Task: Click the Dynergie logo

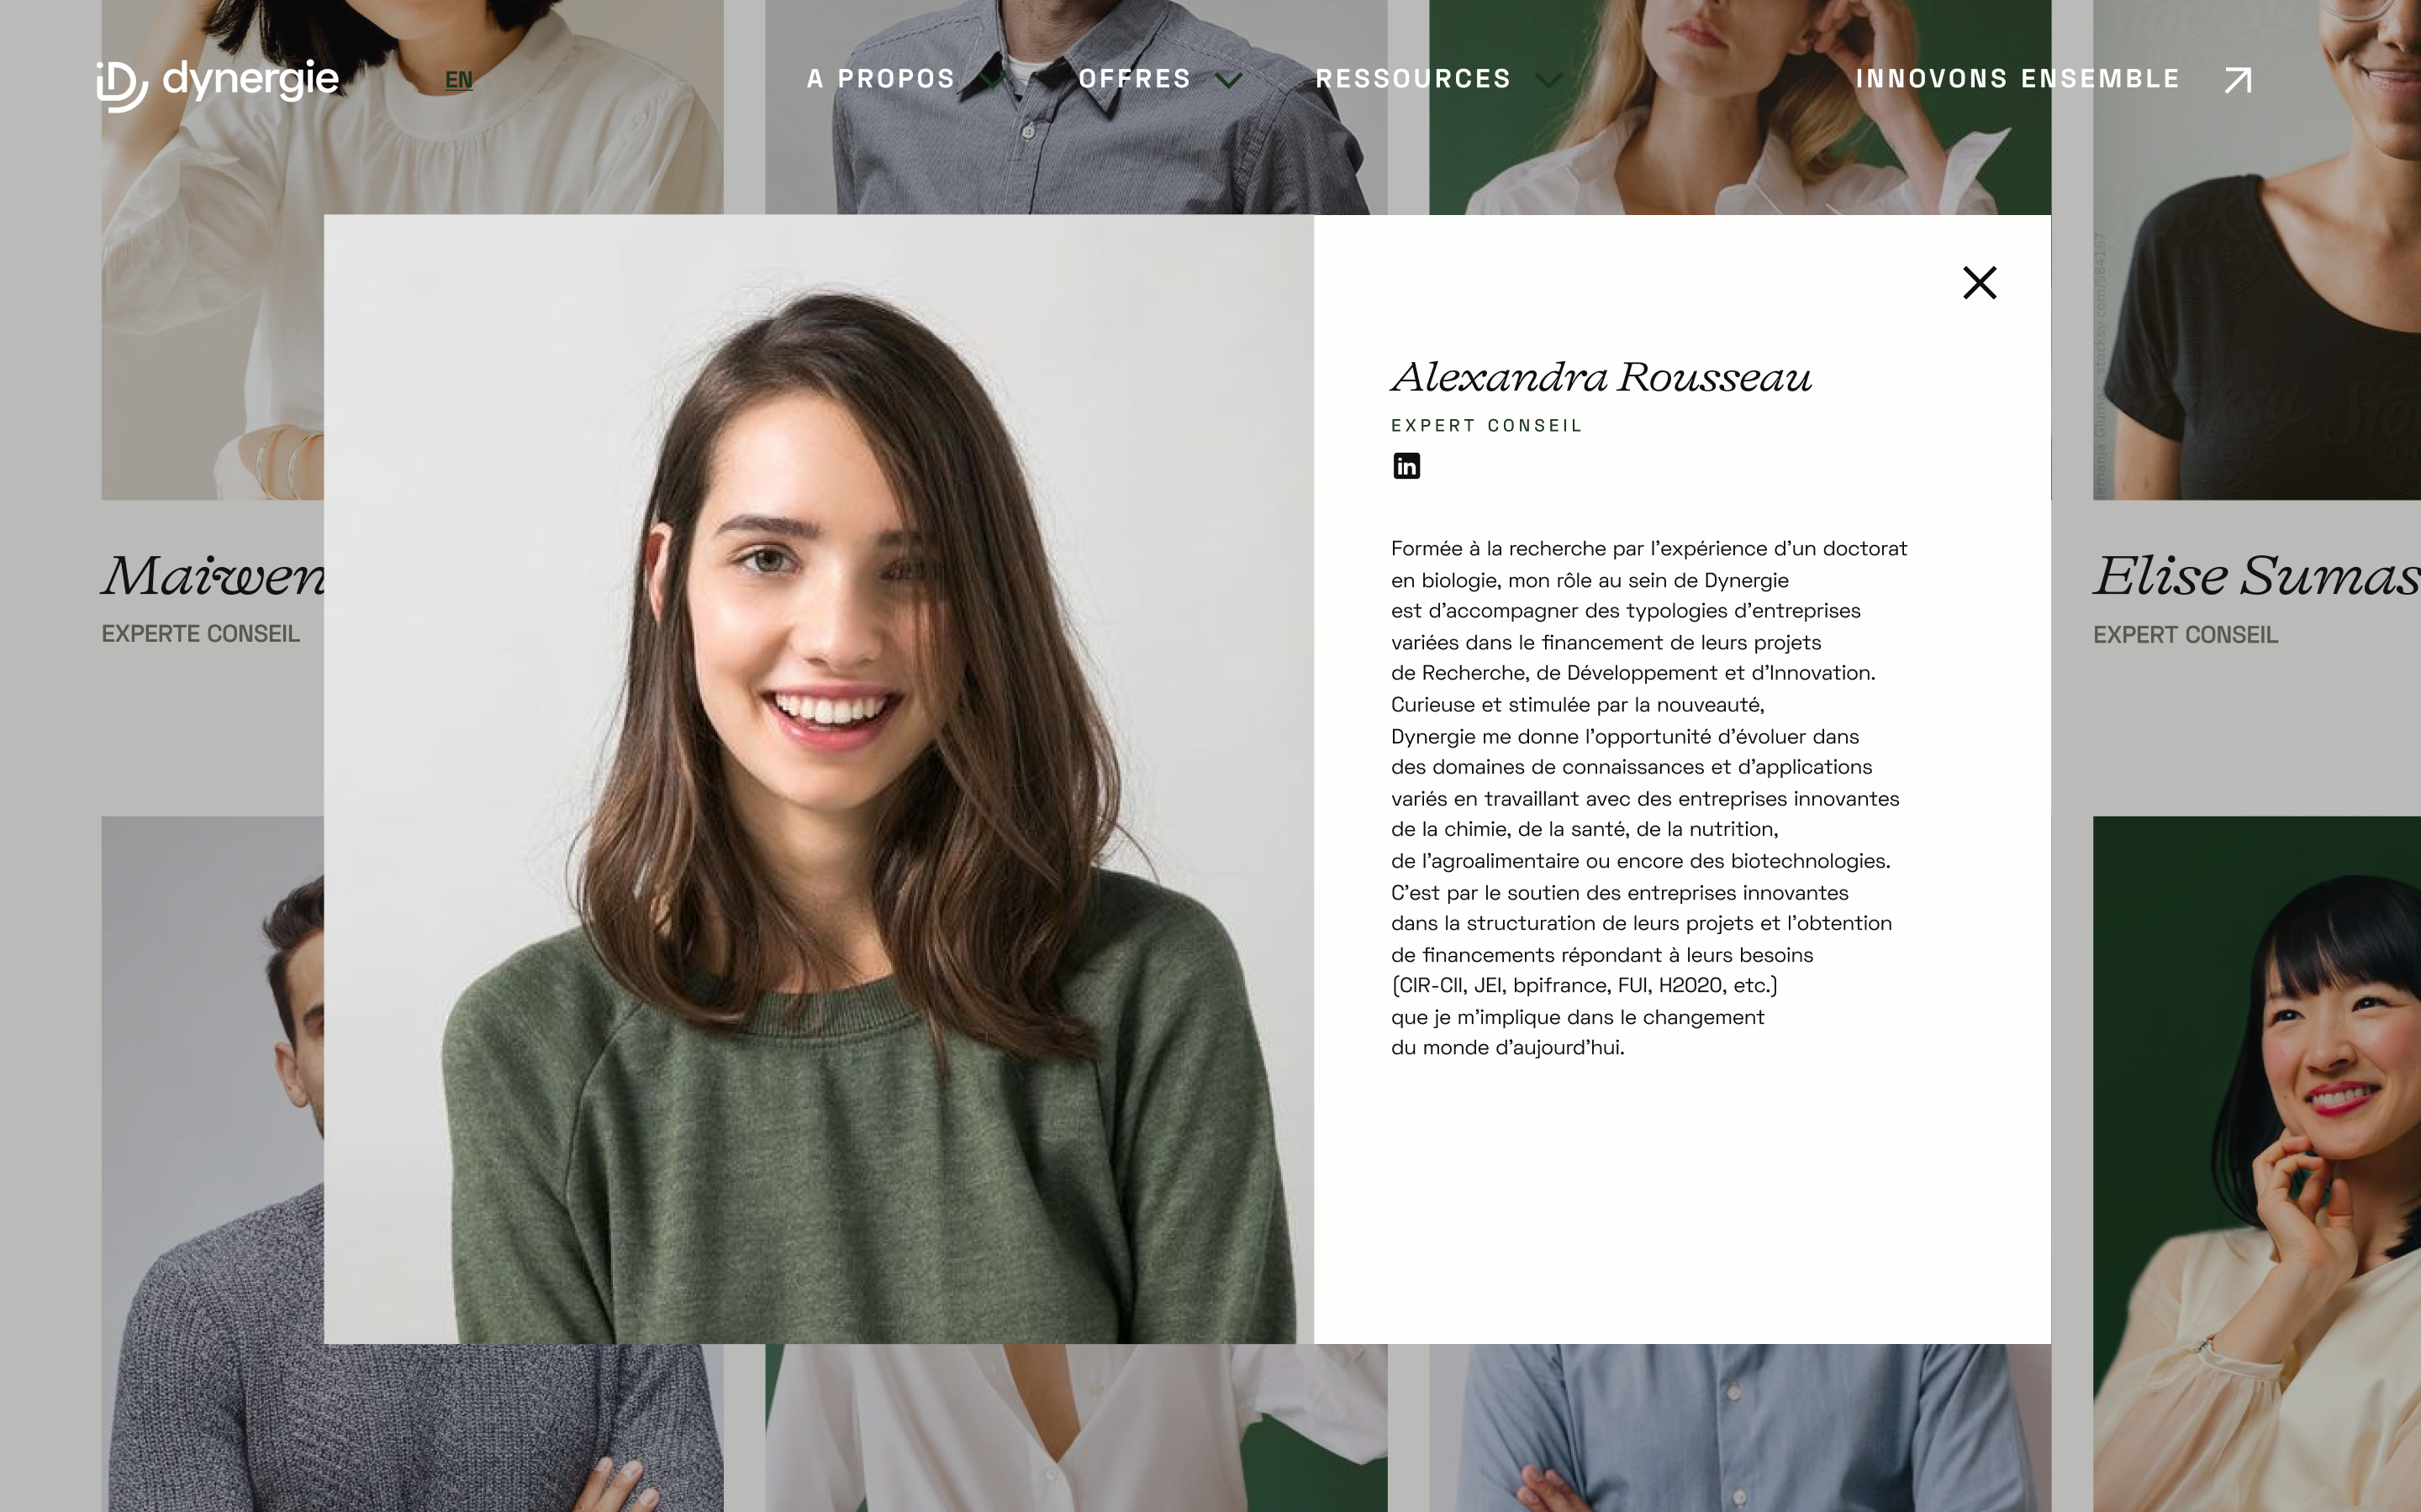Action: 217,84
